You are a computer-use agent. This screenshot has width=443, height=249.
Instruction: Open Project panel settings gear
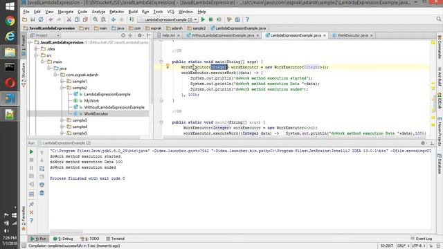click(x=140, y=35)
